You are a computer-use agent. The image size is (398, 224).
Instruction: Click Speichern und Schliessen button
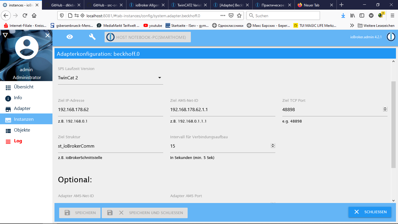145,213
